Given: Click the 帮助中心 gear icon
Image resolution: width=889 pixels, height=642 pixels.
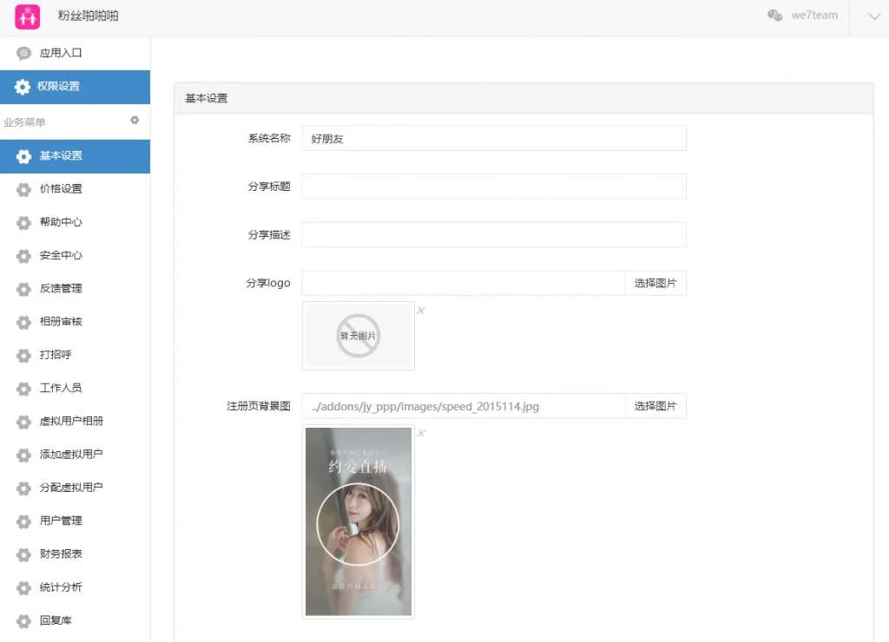Looking at the screenshot, I should coord(23,223).
